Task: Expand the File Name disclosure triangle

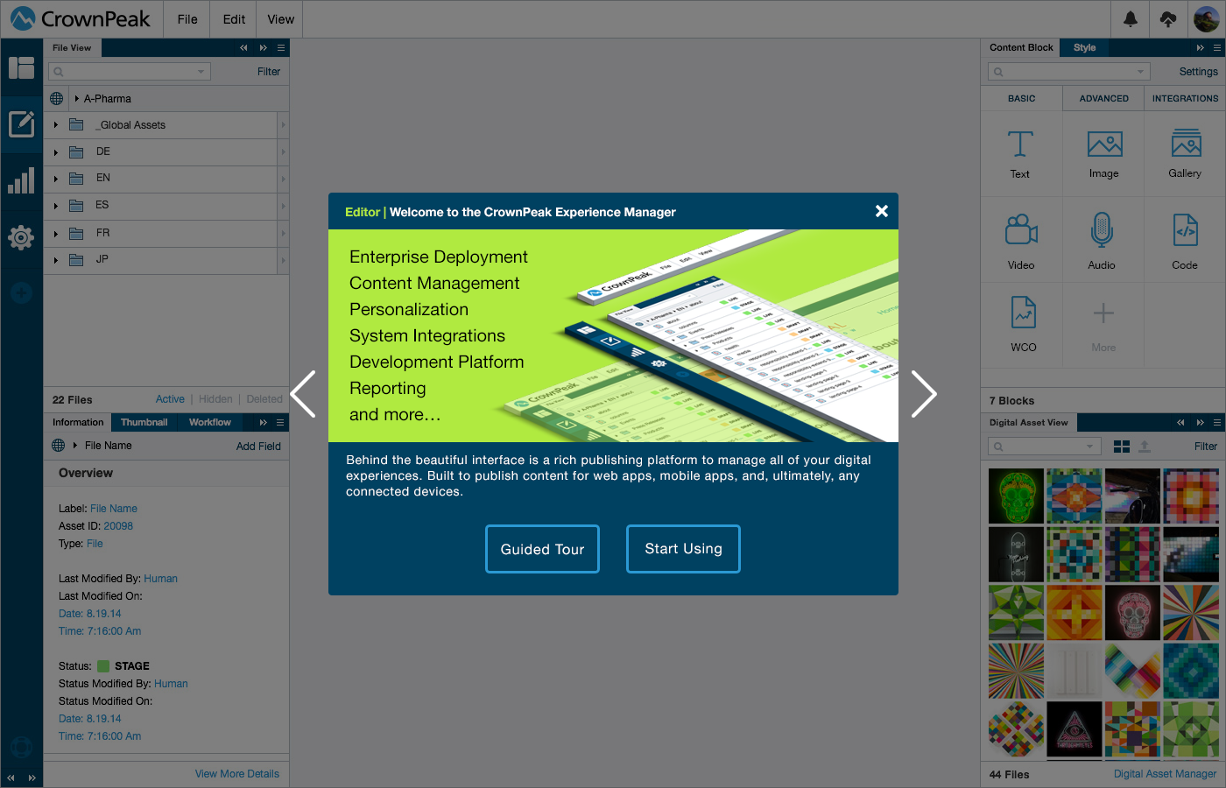Action: (x=75, y=446)
